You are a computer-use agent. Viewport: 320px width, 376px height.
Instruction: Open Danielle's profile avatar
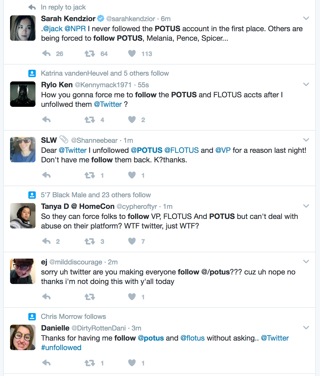(23, 337)
